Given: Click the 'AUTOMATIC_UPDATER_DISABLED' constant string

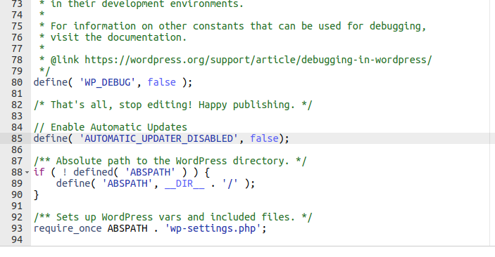Looking at the screenshot, I should click(158, 138).
